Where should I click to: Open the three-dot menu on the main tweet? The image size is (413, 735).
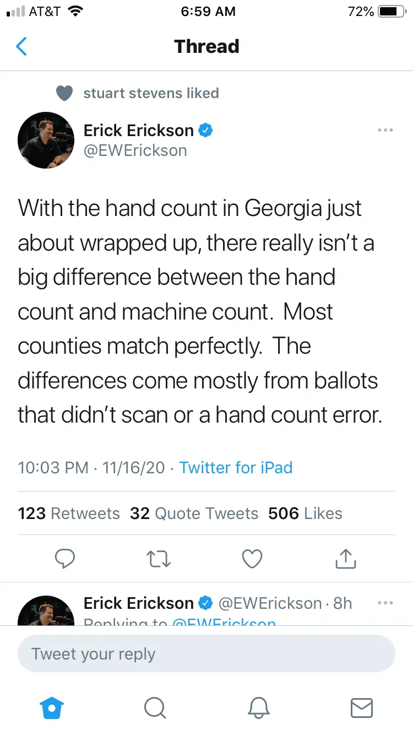click(385, 130)
